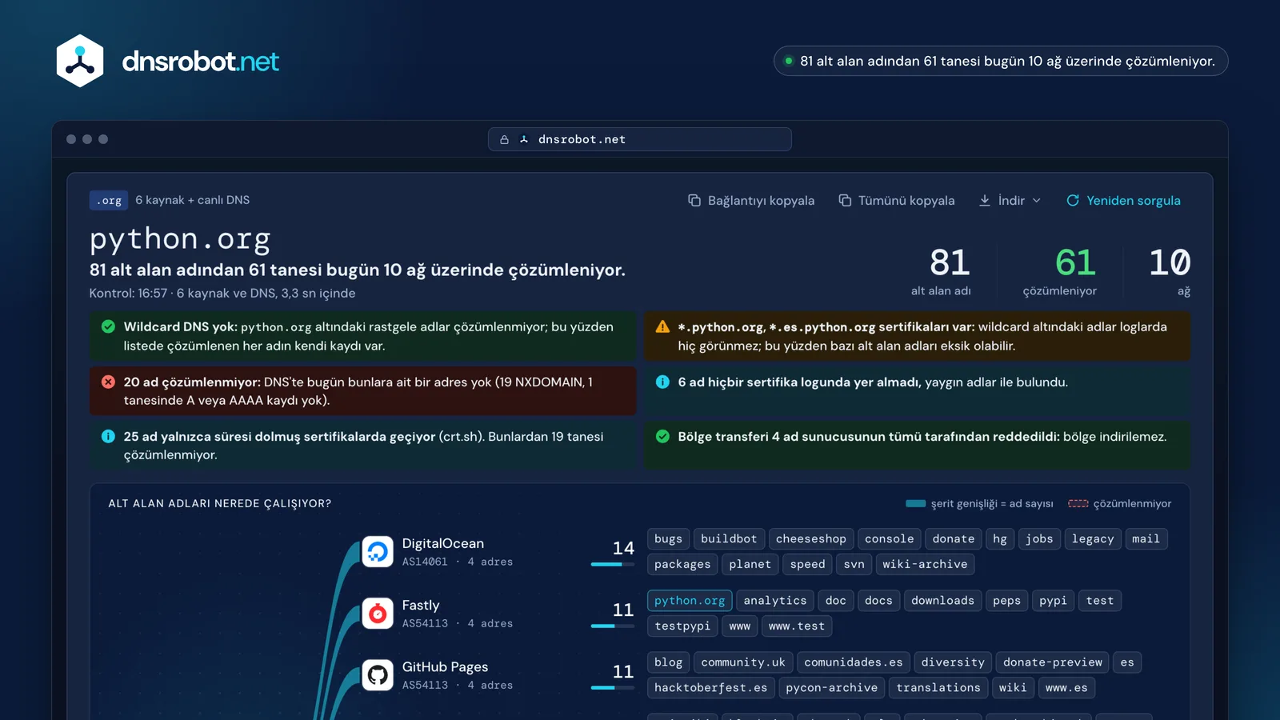1280x720 pixels.
Task: Click green check icon on Wildcard DNS notice
Action: [108, 326]
